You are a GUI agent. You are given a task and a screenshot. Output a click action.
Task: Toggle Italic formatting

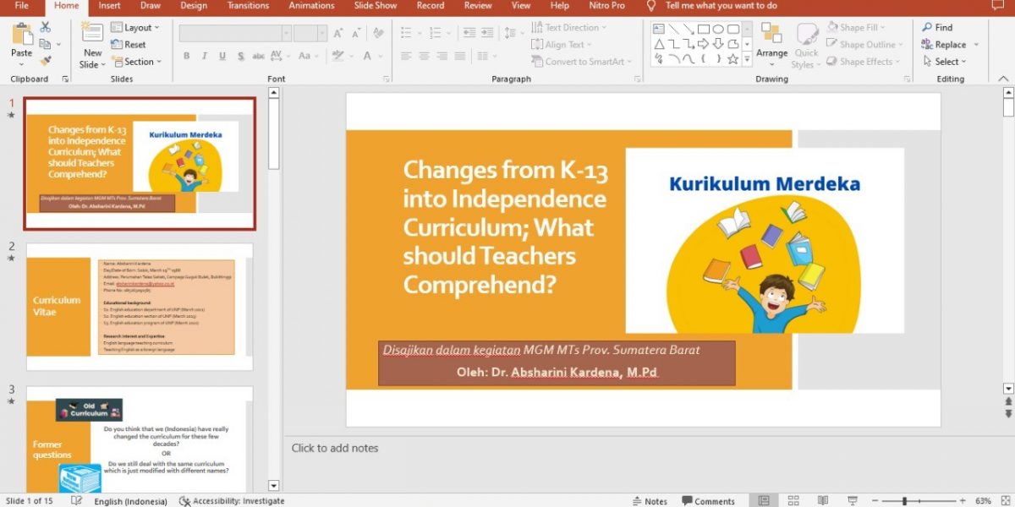204,57
